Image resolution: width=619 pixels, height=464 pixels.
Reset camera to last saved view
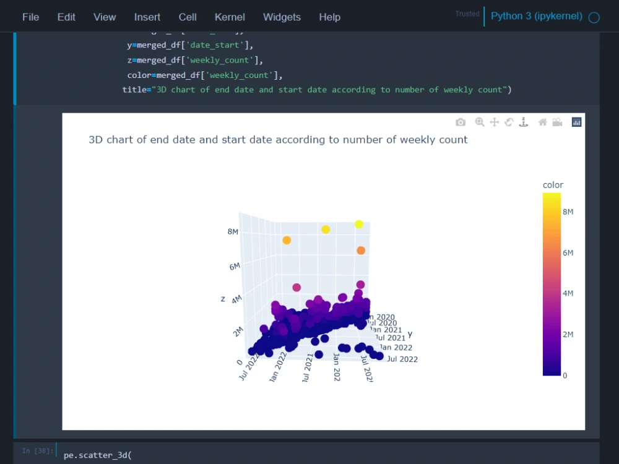coord(557,122)
